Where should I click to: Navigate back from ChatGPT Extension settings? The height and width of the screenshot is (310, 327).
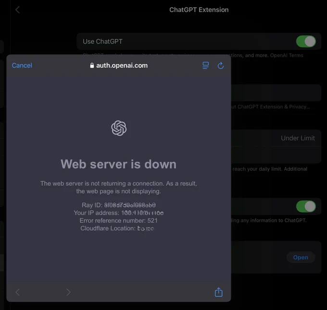(x=18, y=10)
